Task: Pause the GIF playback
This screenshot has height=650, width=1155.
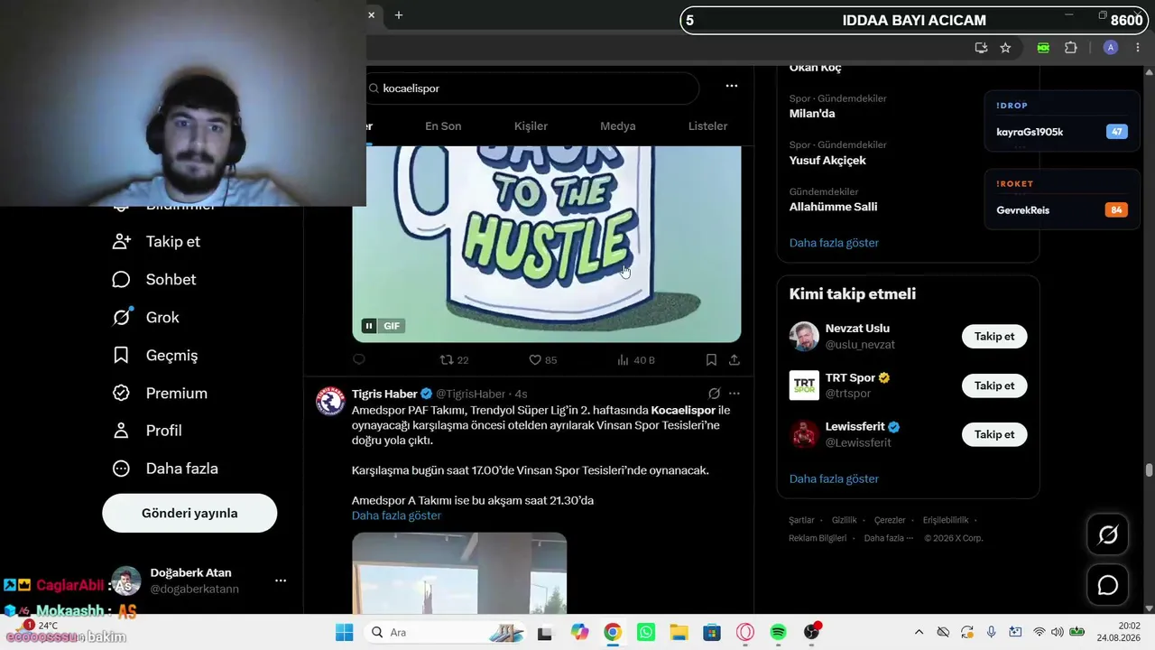Action: coord(368,326)
